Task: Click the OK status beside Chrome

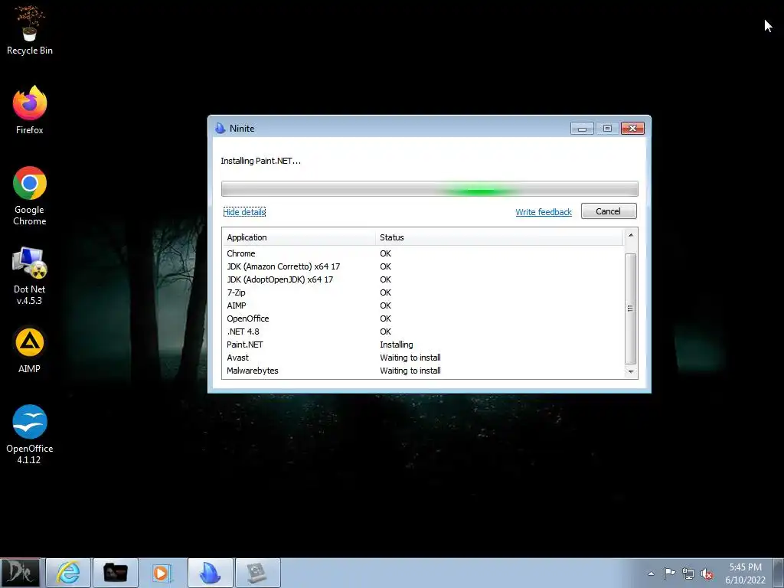Action: pyautogui.click(x=386, y=253)
